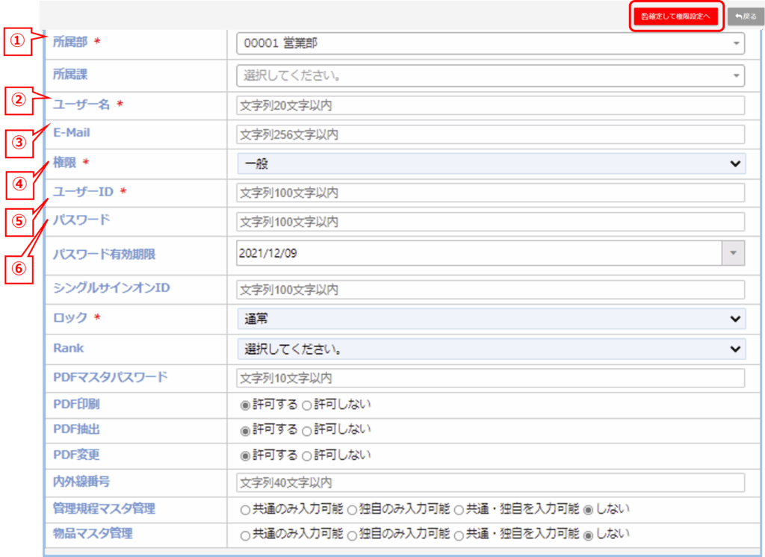Expand the 所属課 selection dropdown
The width and height of the screenshot is (765, 557).
coord(490,75)
